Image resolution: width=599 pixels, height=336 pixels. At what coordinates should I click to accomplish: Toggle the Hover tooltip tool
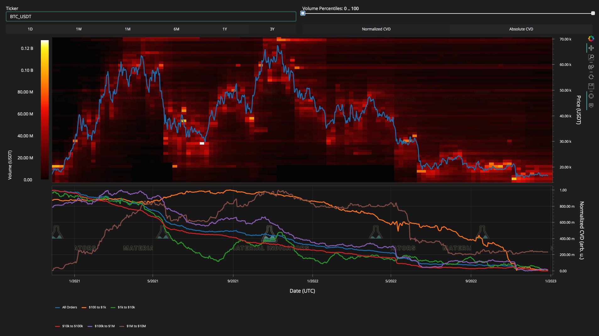(591, 105)
